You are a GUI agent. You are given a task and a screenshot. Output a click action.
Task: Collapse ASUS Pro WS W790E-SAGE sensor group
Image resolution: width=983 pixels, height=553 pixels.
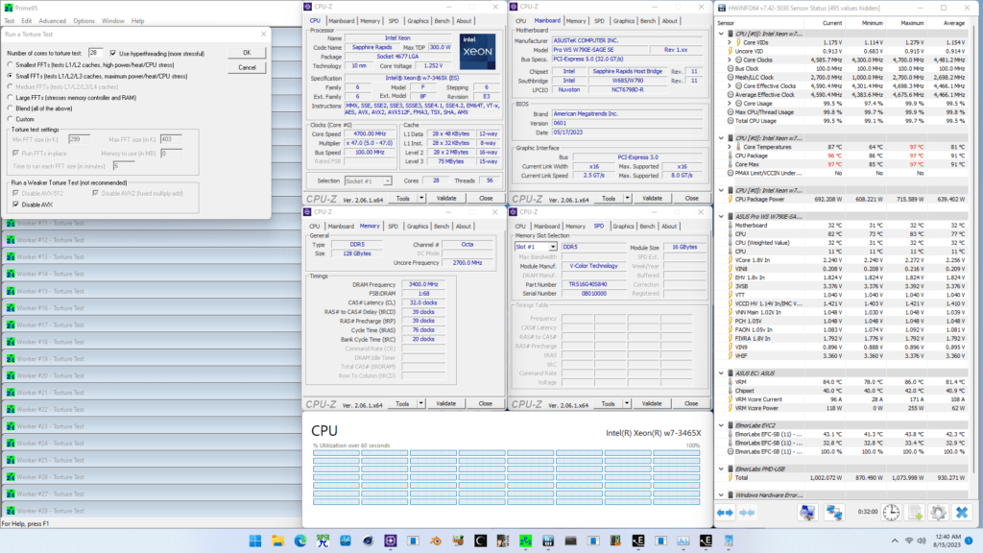(x=721, y=216)
